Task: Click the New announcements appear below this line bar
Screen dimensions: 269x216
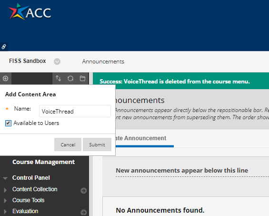Action: point(182,170)
